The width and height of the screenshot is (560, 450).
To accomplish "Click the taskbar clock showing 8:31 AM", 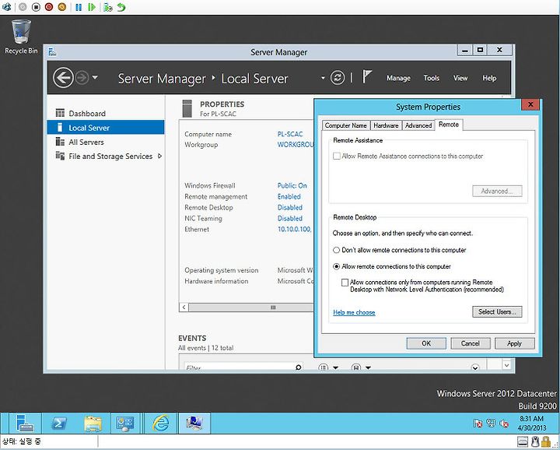I will point(531,424).
